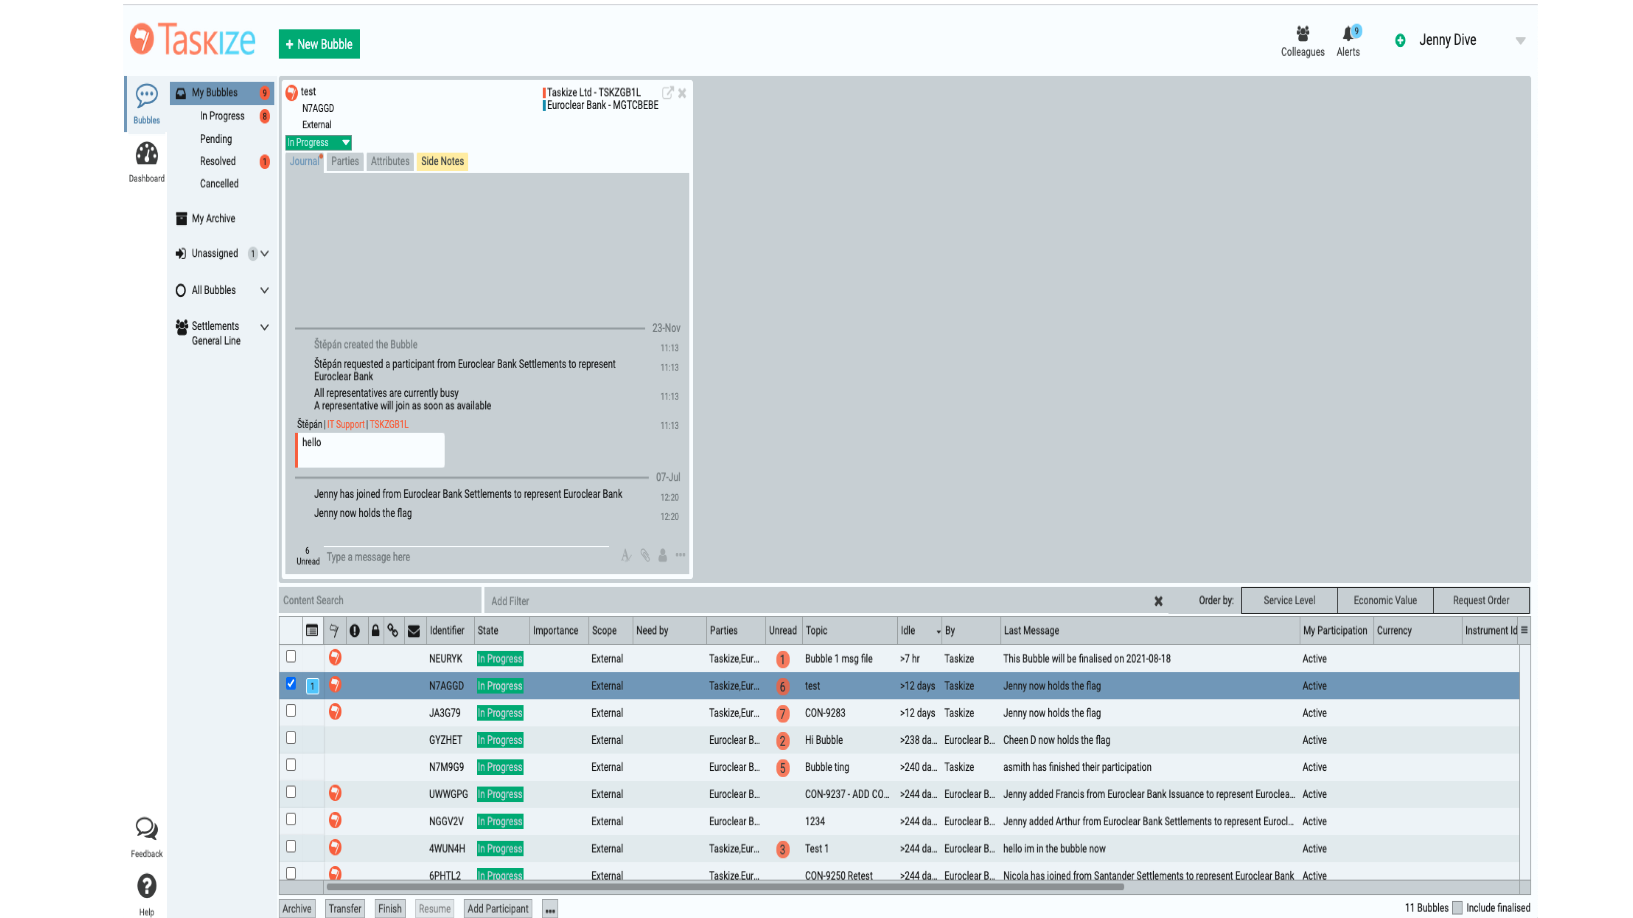1633x918 pixels.
Task: Click the unread badge 6 in N7AGGD row
Action: (782, 686)
